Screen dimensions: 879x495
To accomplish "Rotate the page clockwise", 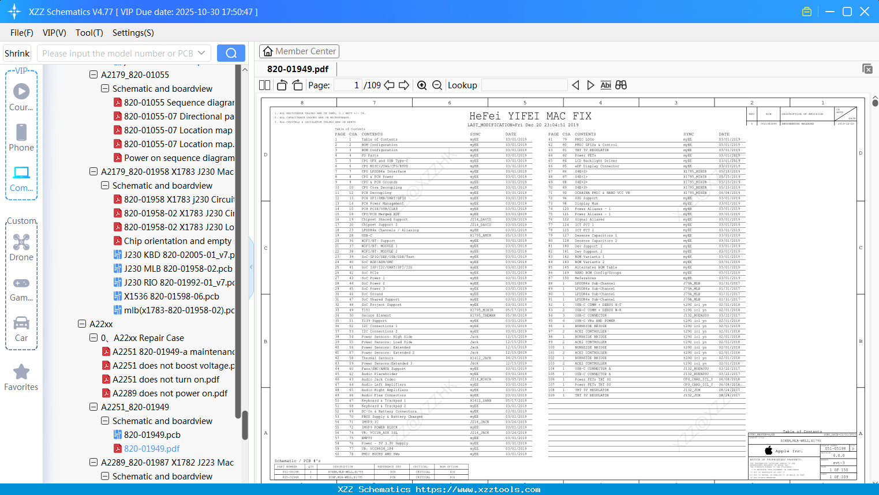I will 297,85.
